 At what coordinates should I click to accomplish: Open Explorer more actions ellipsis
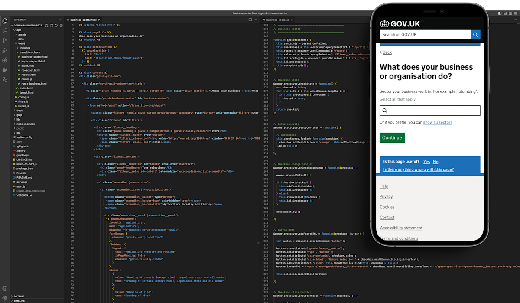click(x=60, y=20)
